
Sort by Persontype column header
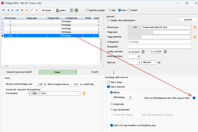tap(10, 18)
